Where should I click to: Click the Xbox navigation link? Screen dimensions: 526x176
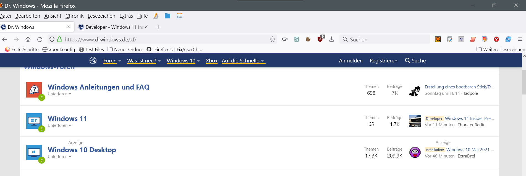[x=212, y=61]
